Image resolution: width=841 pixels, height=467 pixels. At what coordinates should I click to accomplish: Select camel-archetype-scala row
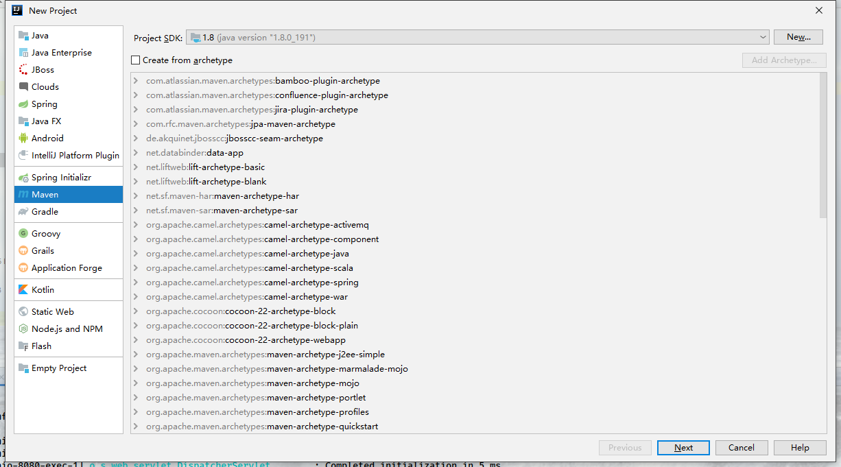tap(475, 268)
